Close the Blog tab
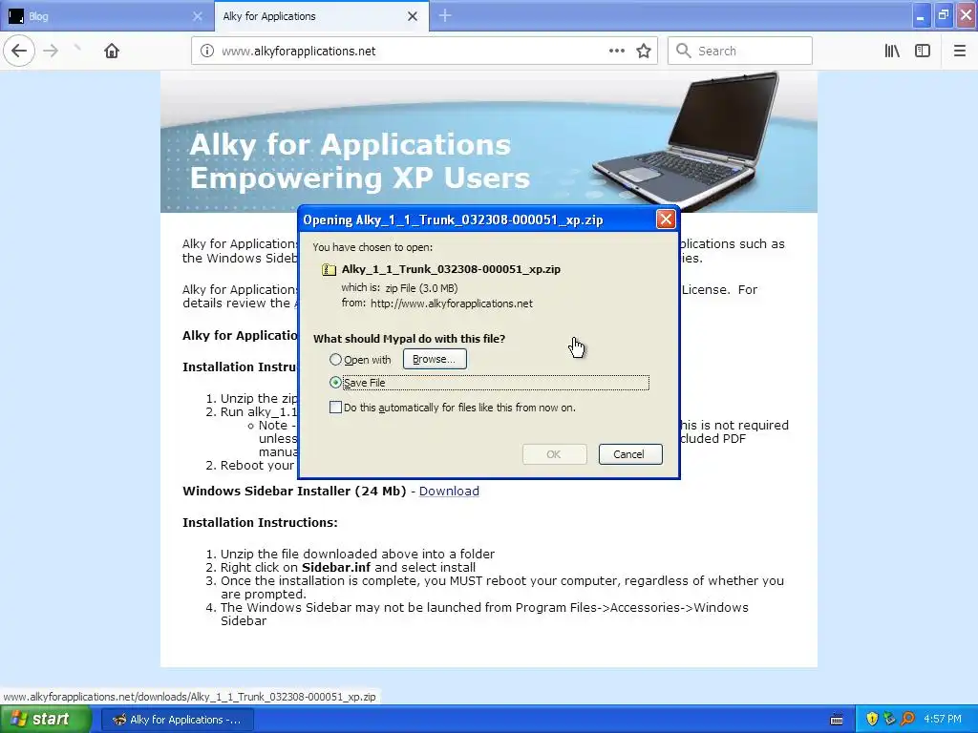The width and height of the screenshot is (978, 733). click(x=197, y=16)
